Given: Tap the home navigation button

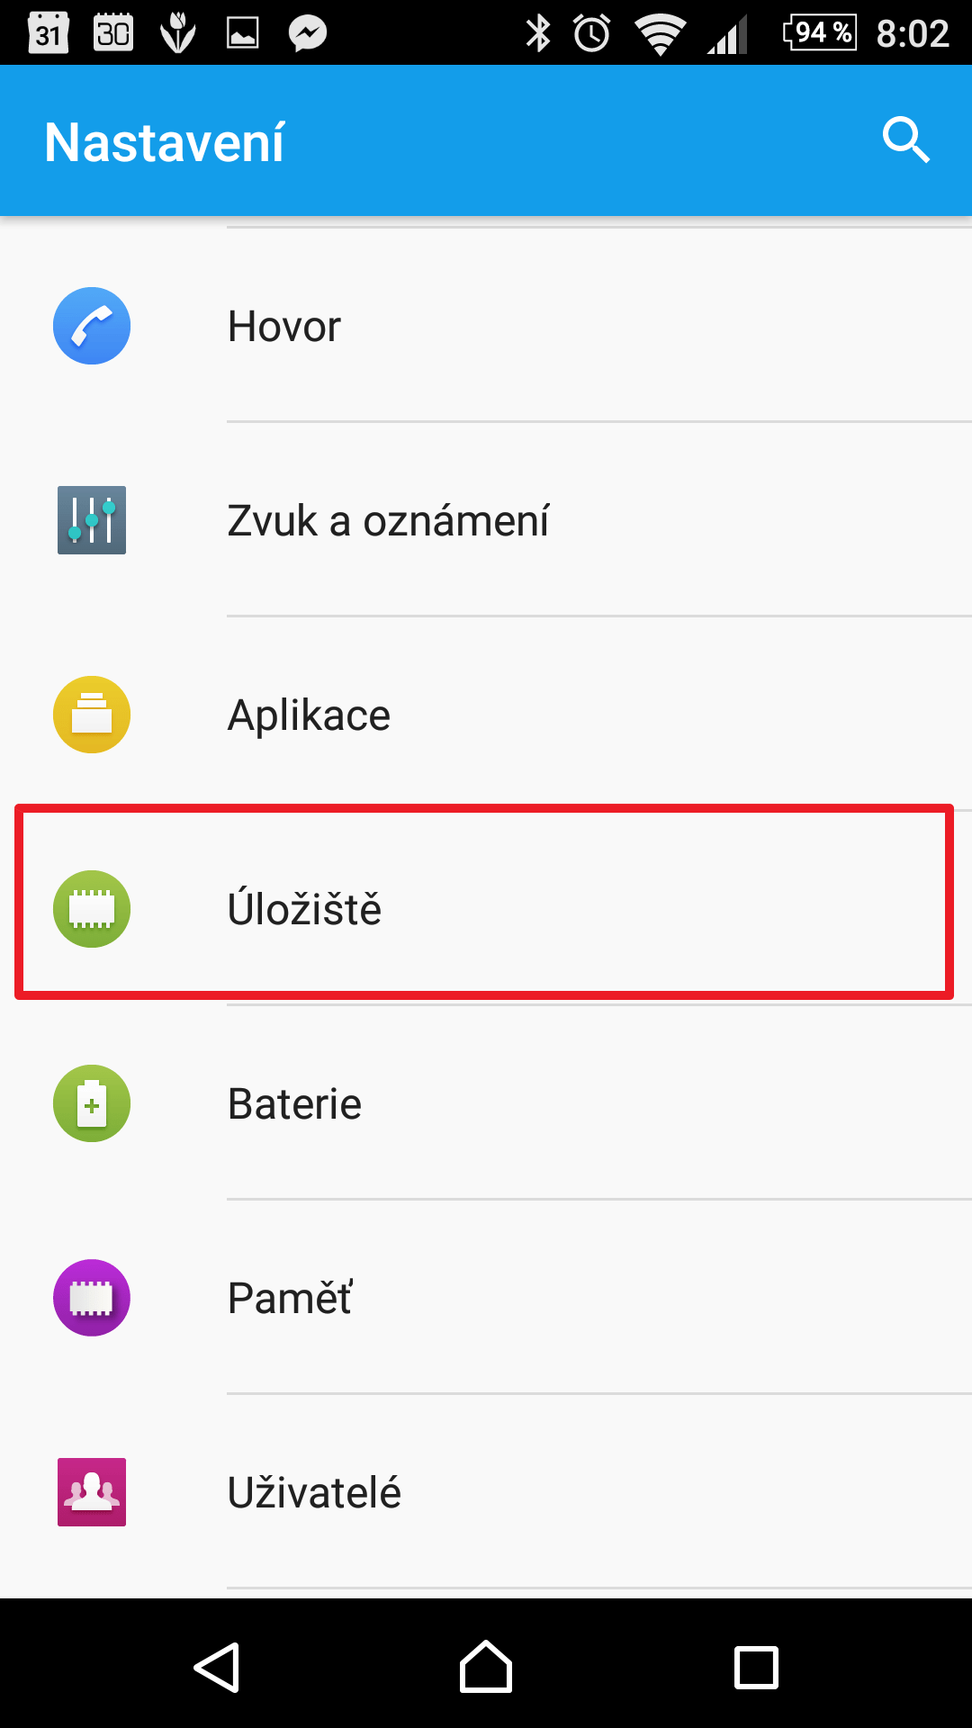Looking at the screenshot, I should pos(486,1667).
